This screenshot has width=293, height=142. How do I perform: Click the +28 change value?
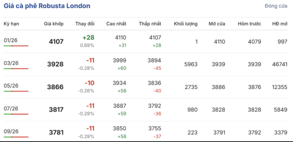pos(89,38)
